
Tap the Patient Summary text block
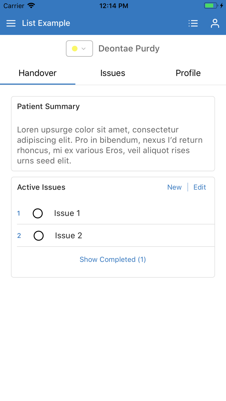pos(110,145)
